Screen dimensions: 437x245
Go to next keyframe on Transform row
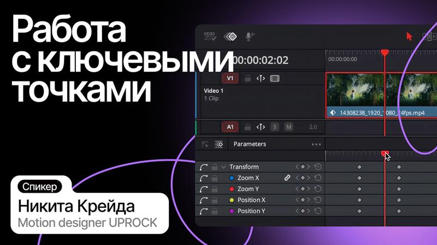pyautogui.click(x=309, y=167)
